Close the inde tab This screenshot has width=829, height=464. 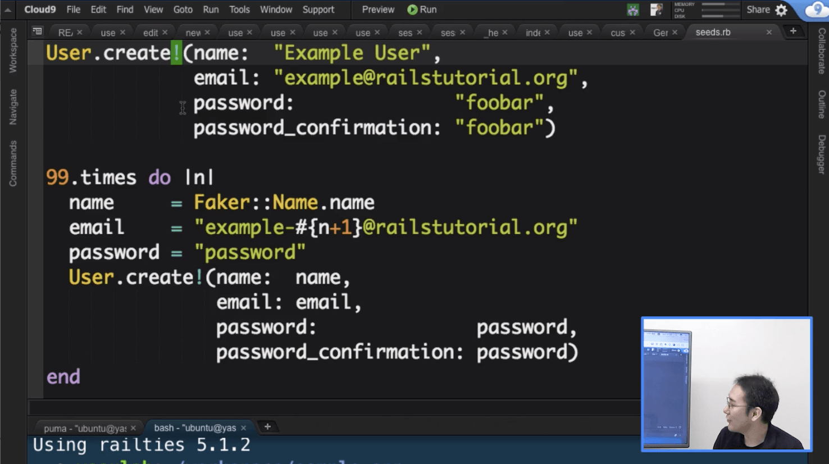(x=547, y=33)
